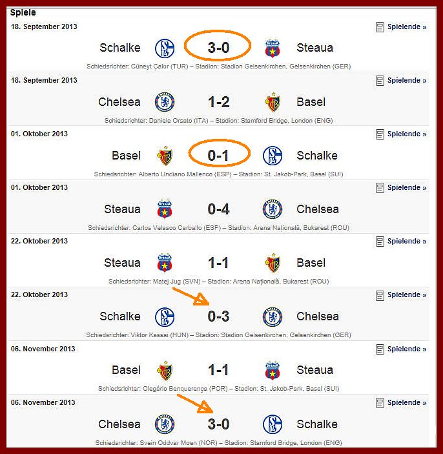Open Spielende link for Chelsea 1-2 Basel
Image resolution: width=443 pixels, height=454 pixels.
[x=407, y=81]
